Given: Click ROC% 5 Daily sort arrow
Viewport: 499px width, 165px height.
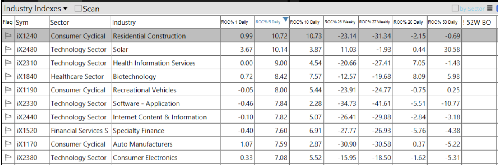Looking at the screenshot, I should point(285,19).
